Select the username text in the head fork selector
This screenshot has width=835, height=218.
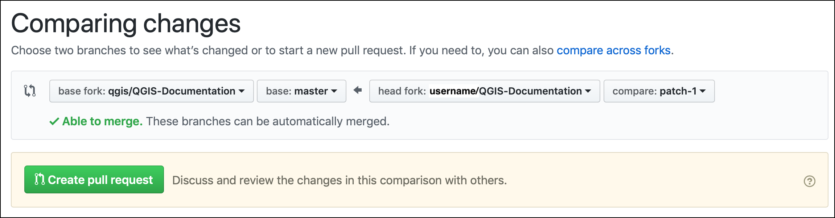[x=453, y=91]
